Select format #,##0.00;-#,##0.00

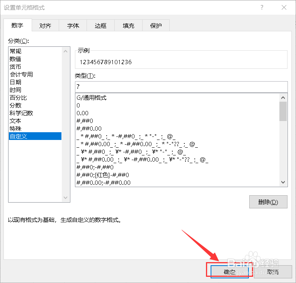(177, 183)
